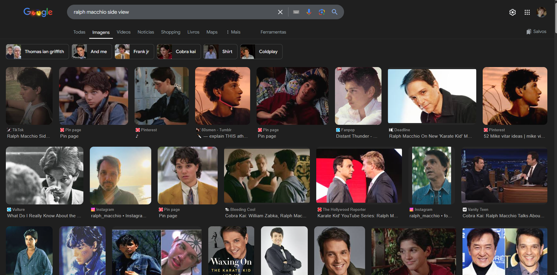Open the Vulture black and white image

pyautogui.click(x=44, y=176)
